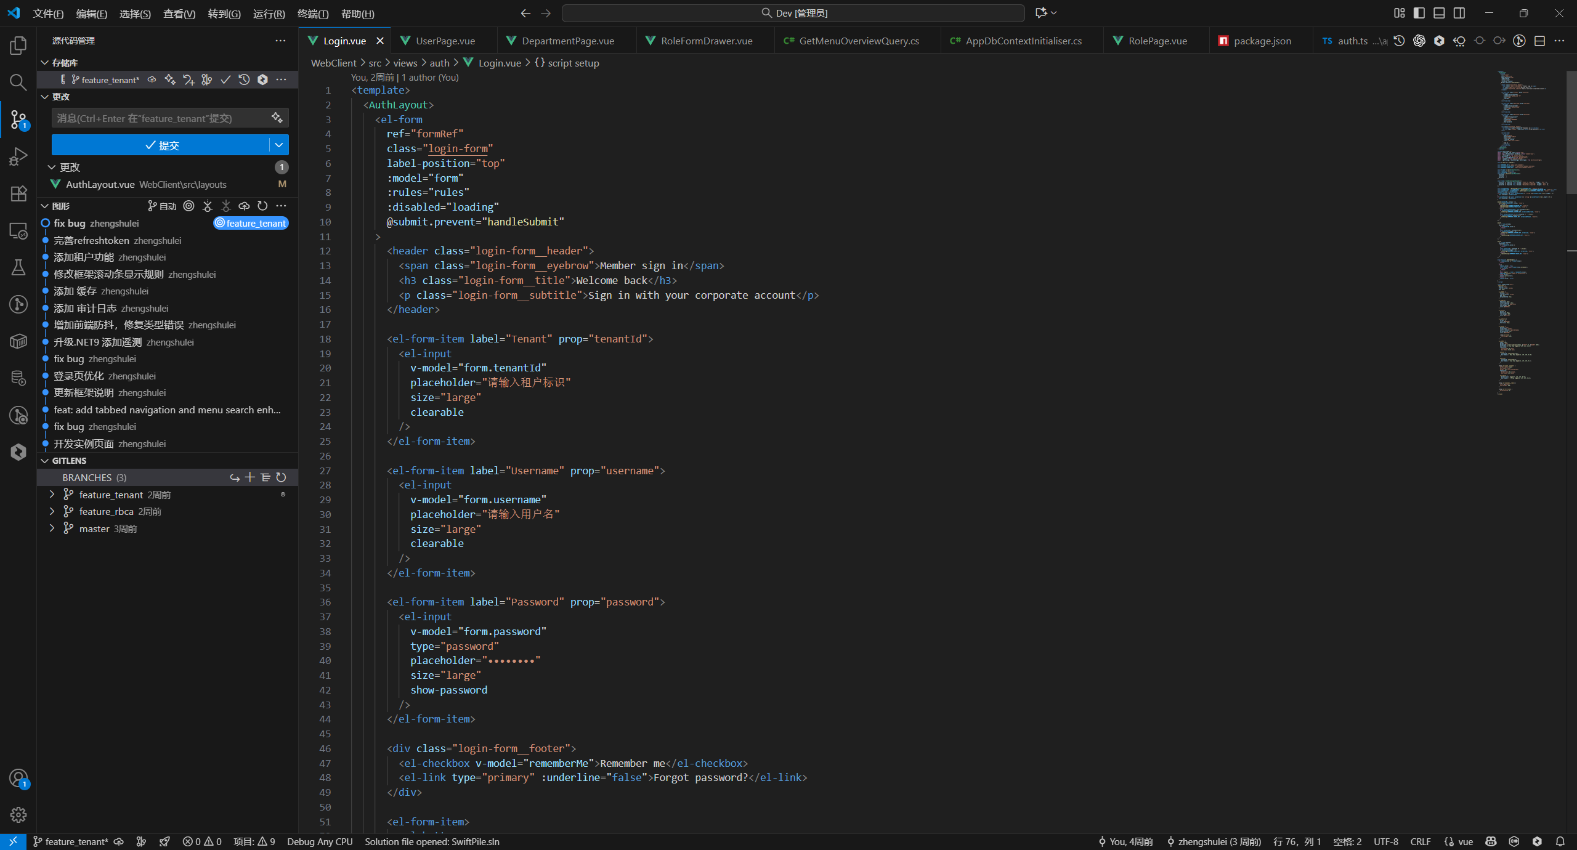Click the notifications bell in status bar
Viewport: 1577px width, 850px height.
tap(1560, 841)
